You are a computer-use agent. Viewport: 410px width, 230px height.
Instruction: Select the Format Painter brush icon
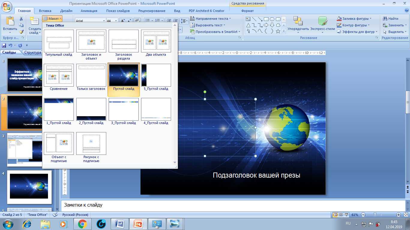click(x=21, y=32)
